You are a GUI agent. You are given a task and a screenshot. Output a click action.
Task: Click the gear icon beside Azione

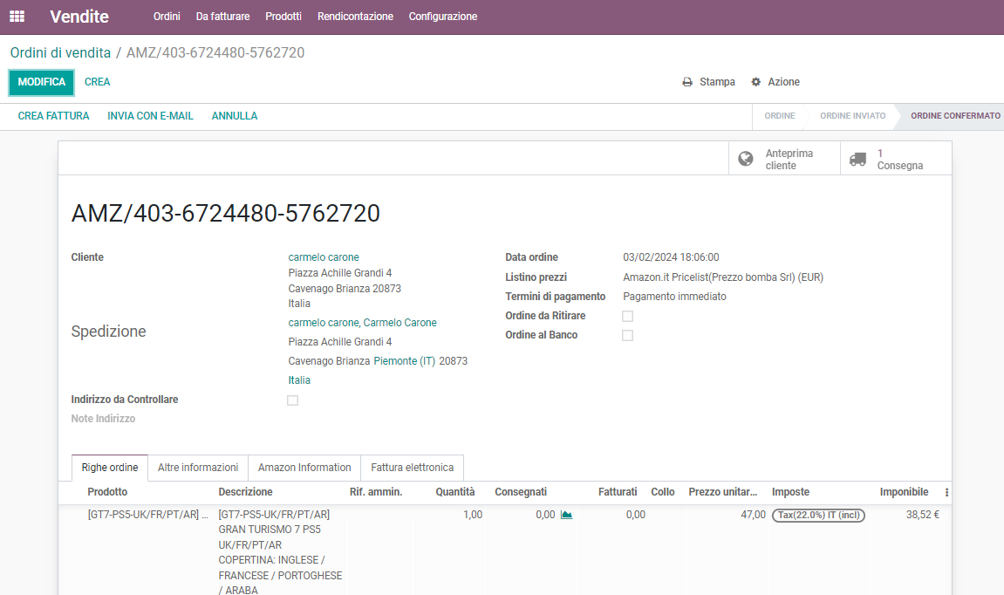(755, 82)
